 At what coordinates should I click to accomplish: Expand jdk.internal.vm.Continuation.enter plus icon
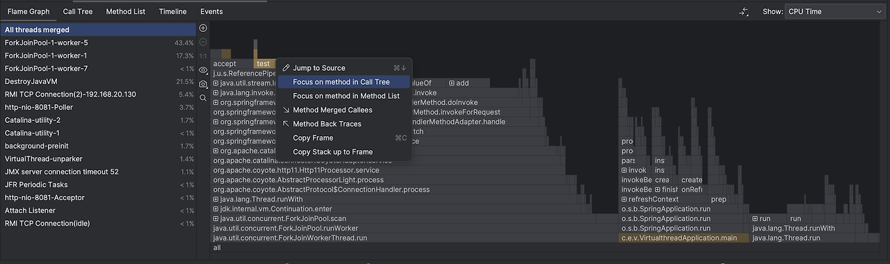216,209
